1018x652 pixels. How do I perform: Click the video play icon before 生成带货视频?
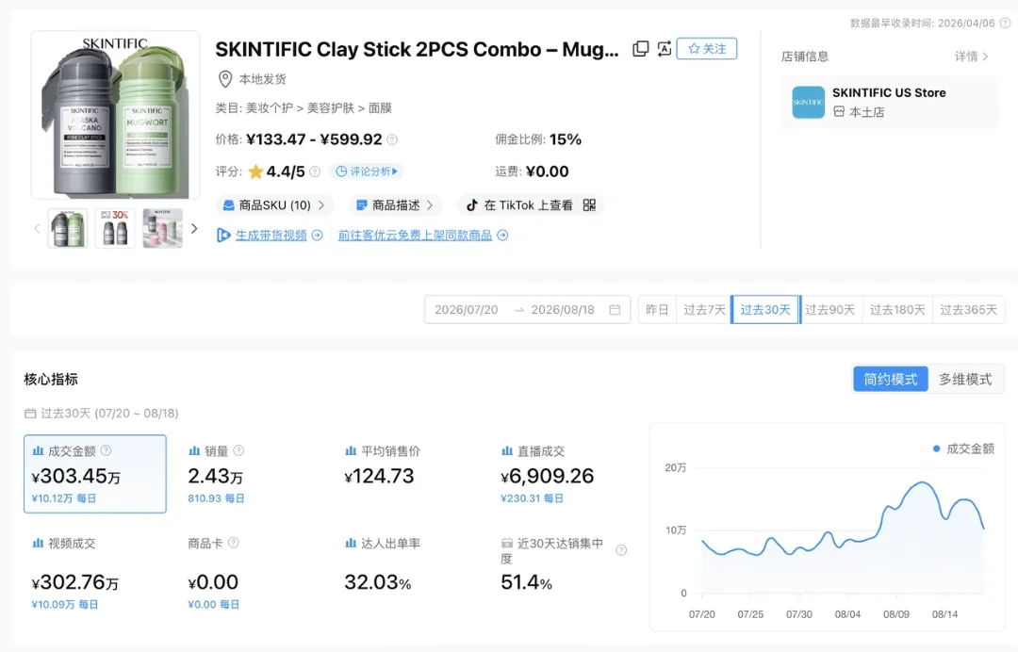pyautogui.click(x=223, y=235)
